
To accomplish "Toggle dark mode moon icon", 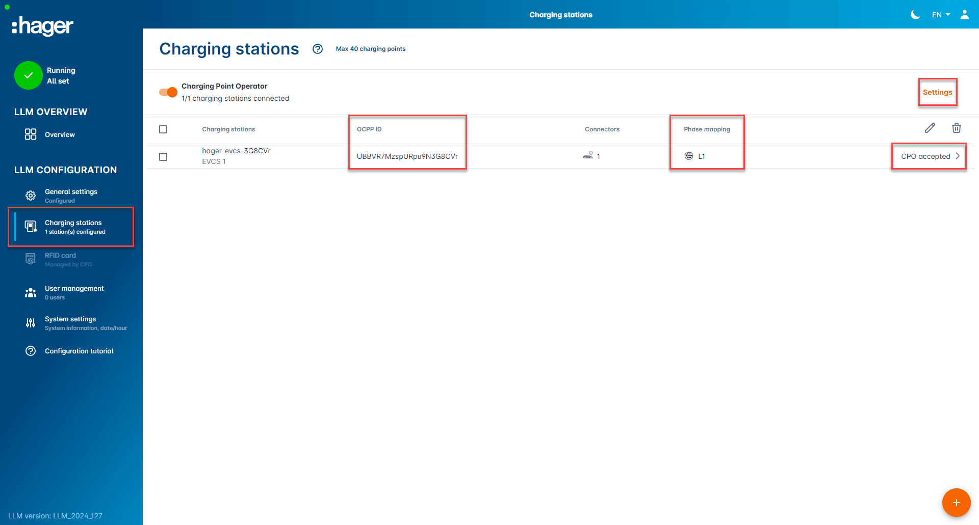I will (915, 15).
